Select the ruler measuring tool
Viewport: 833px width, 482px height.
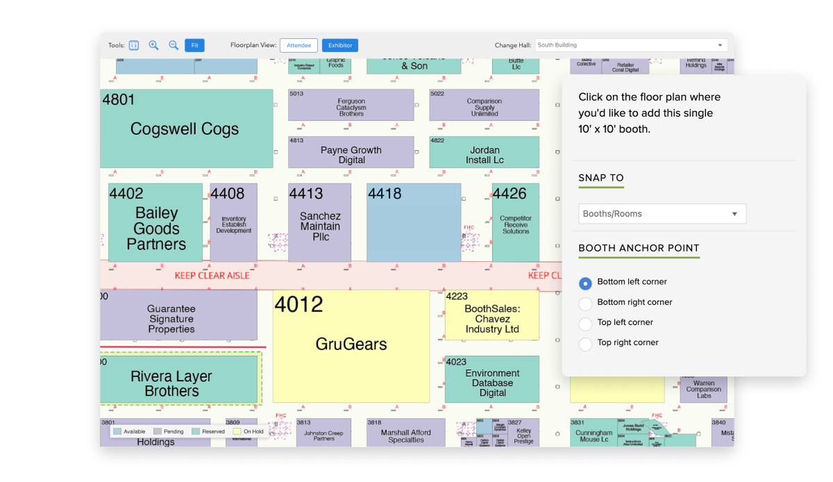pos(133,44)
